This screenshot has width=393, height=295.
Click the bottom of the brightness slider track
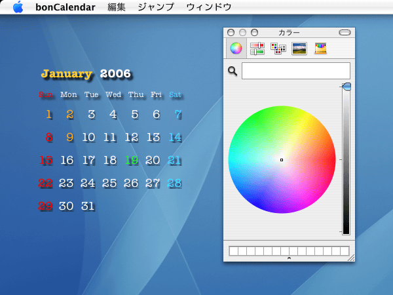346,231
